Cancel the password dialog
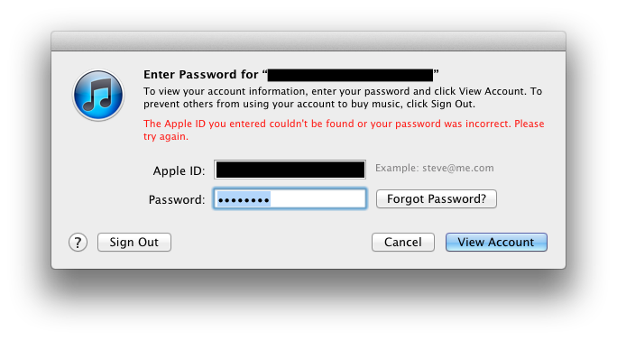This screenshot has height=340, width=617. (x=403, y=242)
